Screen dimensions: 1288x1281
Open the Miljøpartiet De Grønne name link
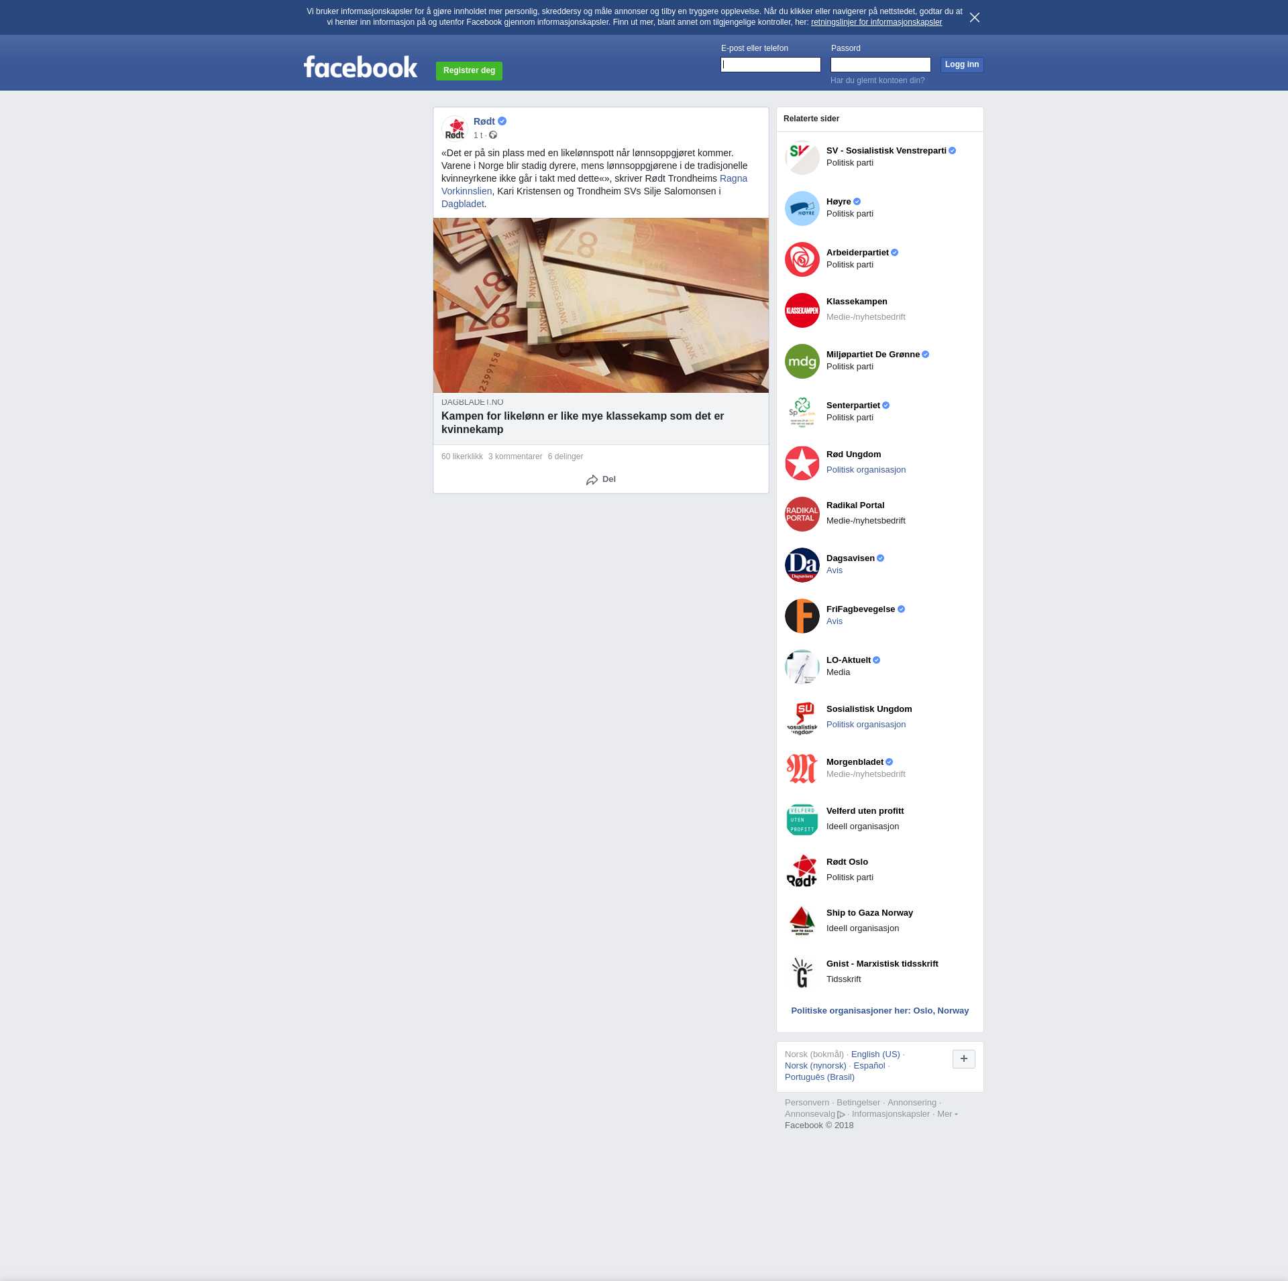click(x=873, y=355)
